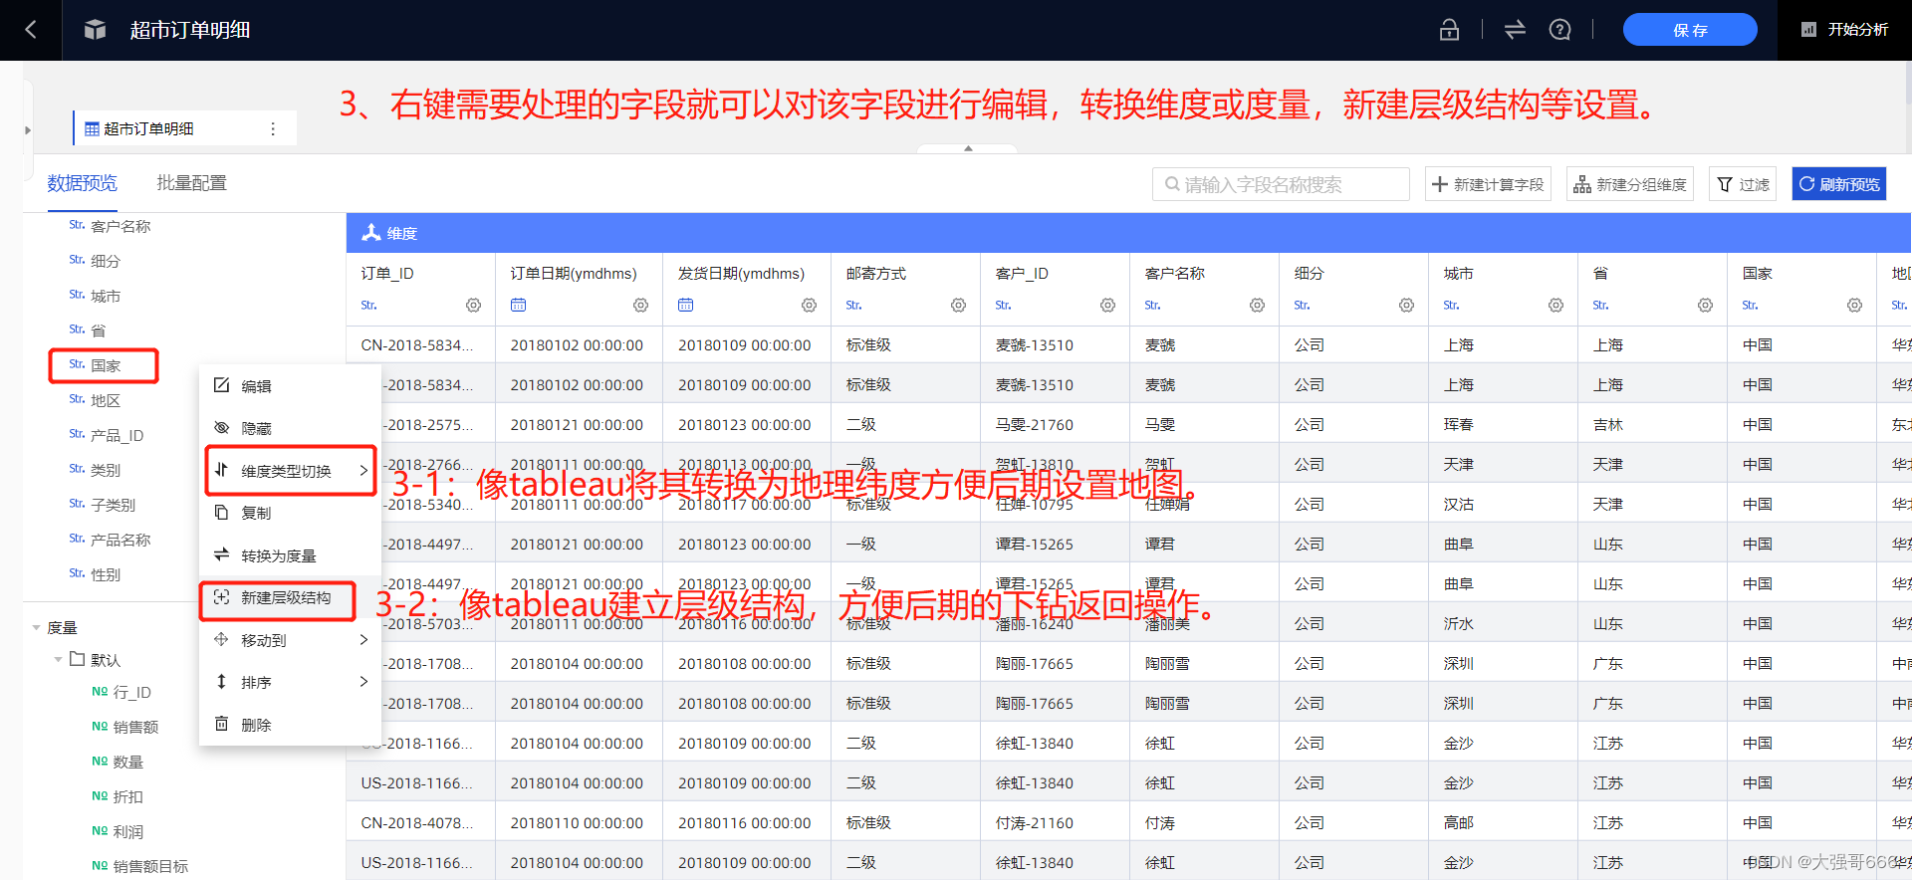This screenshot has width=1912, height=880.
Task: Select 复制 in context menu
Action: pyautogui.click(x=290, y=513)
